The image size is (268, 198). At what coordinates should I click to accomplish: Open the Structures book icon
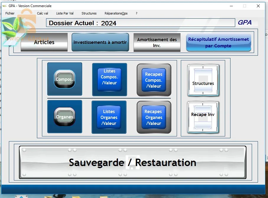203,81
